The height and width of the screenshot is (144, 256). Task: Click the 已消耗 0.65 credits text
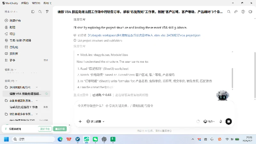pos(102,95)
